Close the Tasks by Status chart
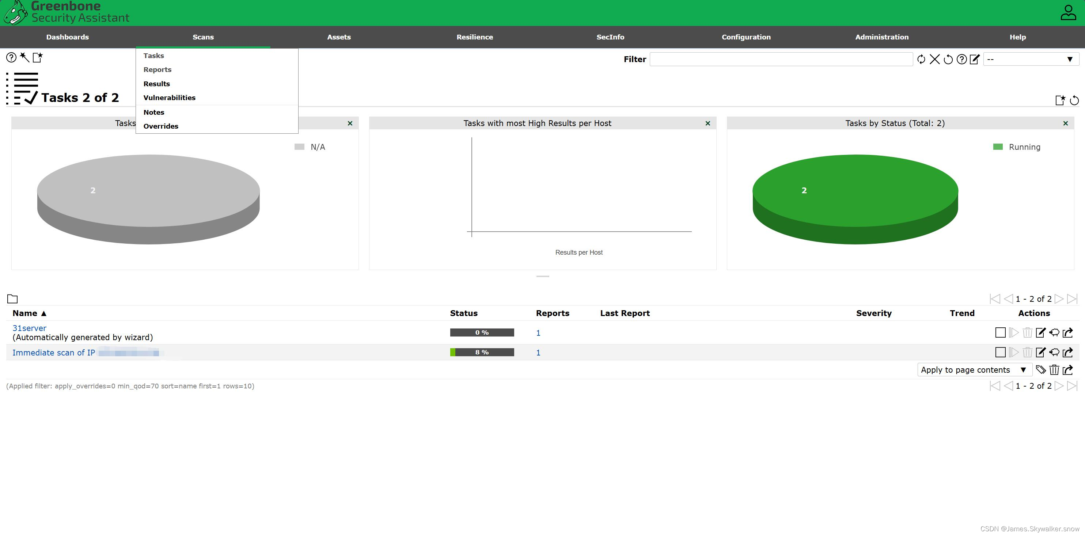 tap(1066, 123)
